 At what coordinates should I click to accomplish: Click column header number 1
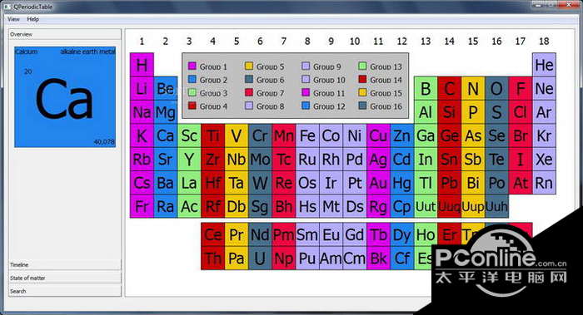coord(142,42)
